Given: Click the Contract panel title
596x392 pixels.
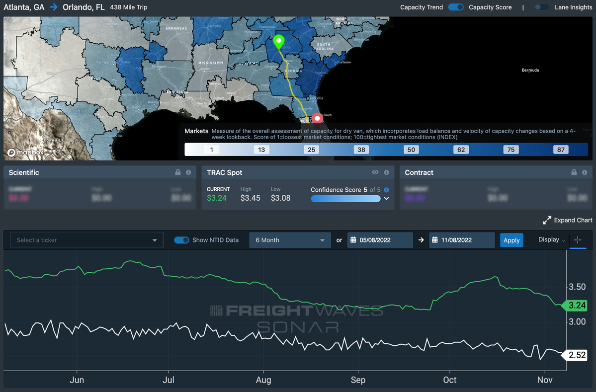Looking at the screenshot, I should click(419, 172).
